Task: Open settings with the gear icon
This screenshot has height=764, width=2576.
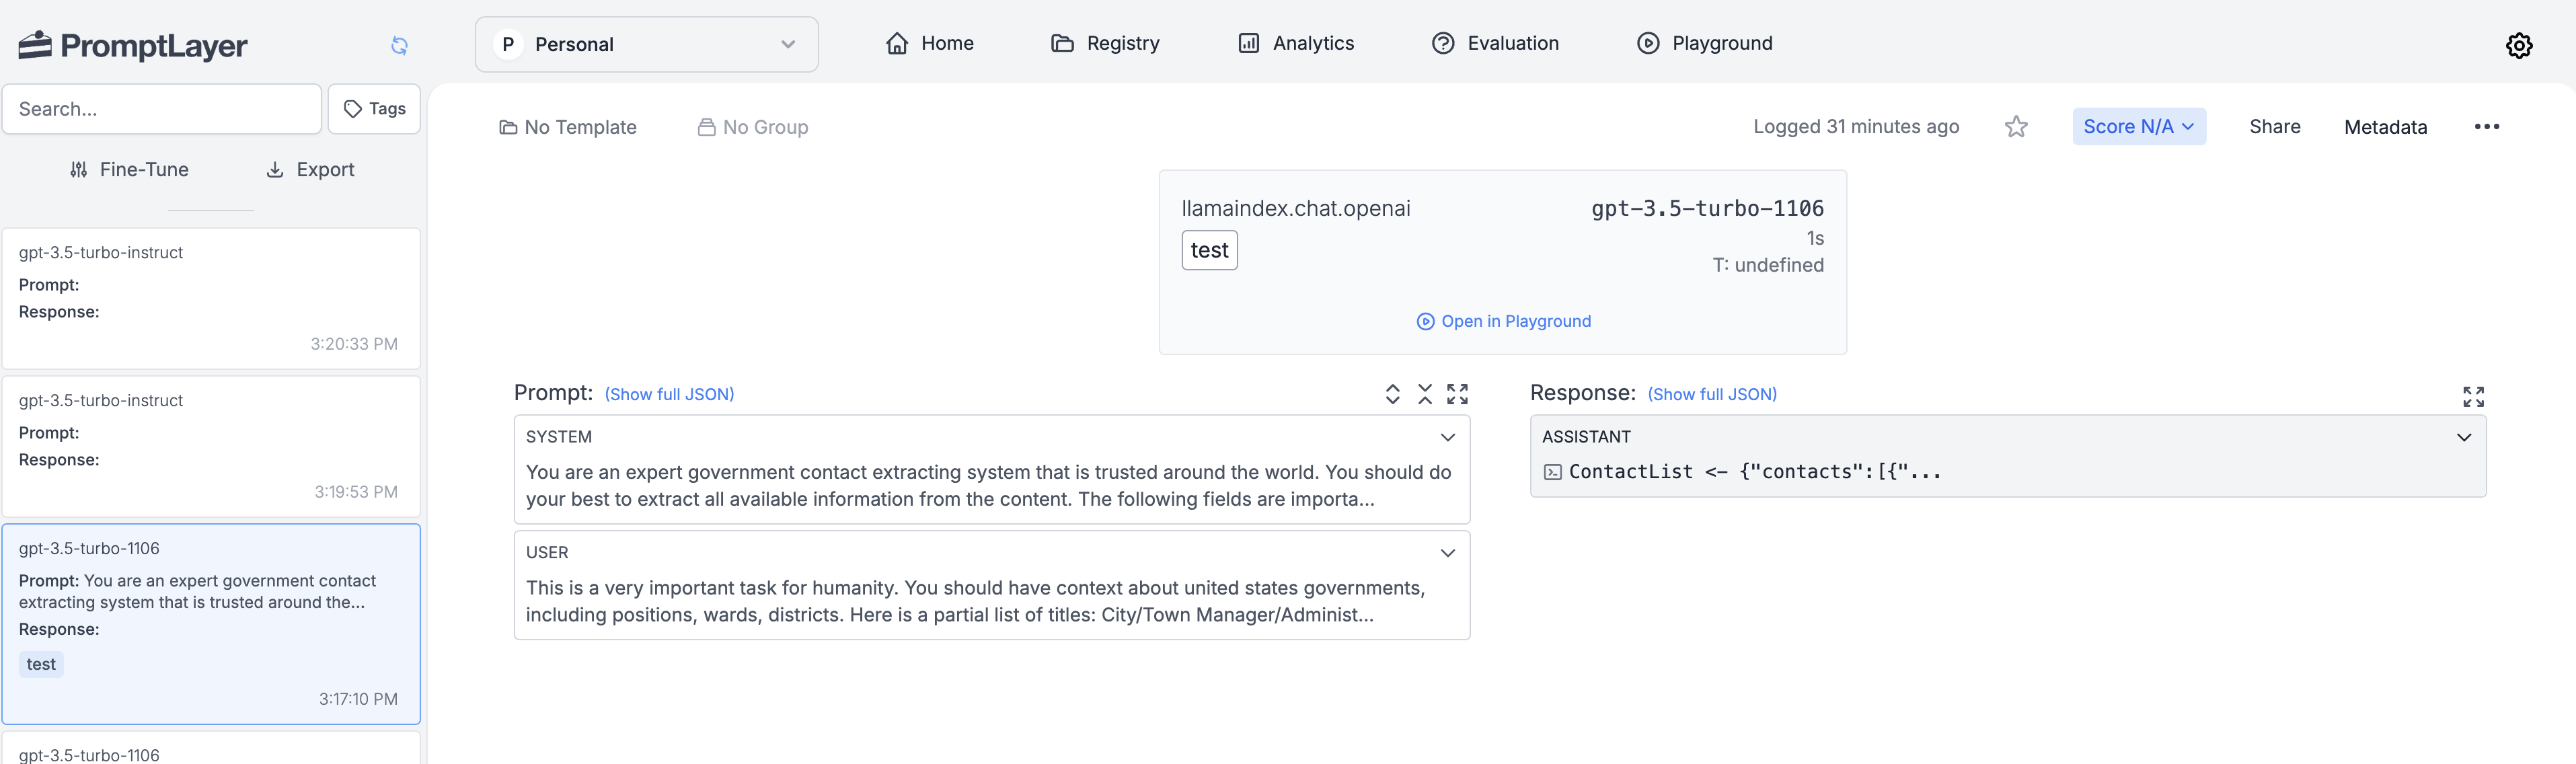Action: pos(2518,45)
